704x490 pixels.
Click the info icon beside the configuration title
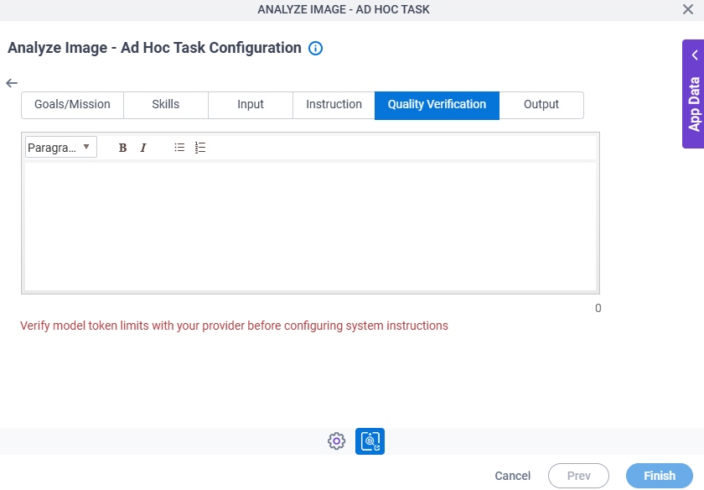tap(315, 48)
